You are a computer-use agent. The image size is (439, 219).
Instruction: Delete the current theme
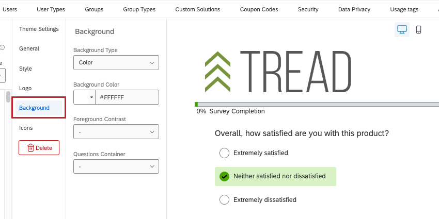coord(39,148)
